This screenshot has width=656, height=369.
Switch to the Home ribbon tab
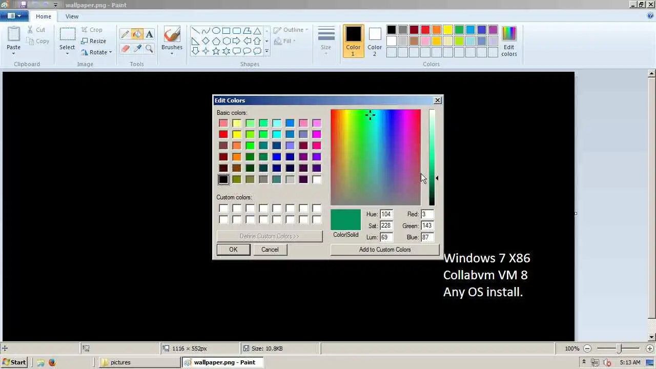pos(44,16)
